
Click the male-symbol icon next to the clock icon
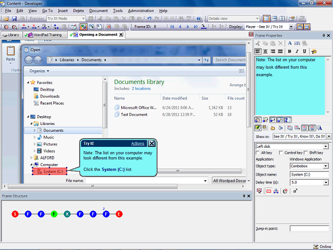(x=295, y=191)
